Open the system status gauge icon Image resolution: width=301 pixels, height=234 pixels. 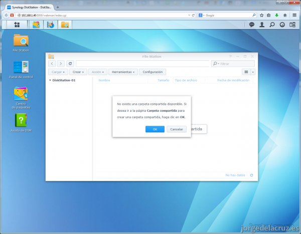(282, 25)
